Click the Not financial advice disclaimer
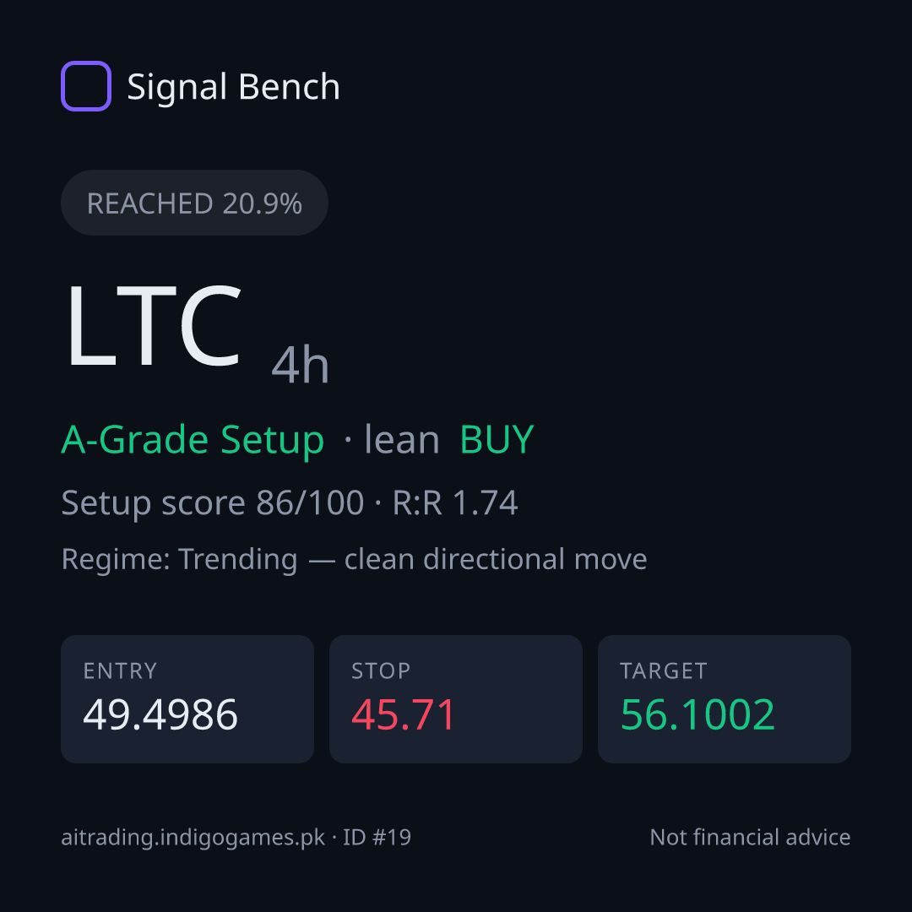This screenshot has width=912, height=912. pyautogui.click(x=751, y=838)
